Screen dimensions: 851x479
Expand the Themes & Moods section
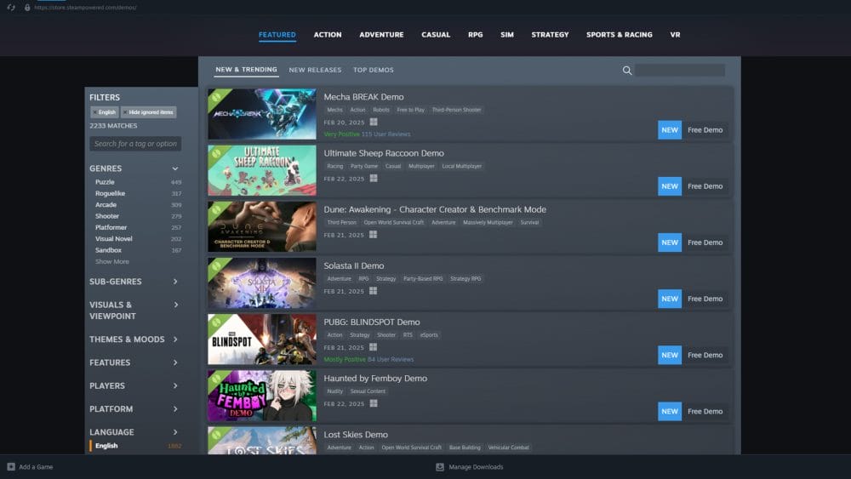[x=175, y=339]
